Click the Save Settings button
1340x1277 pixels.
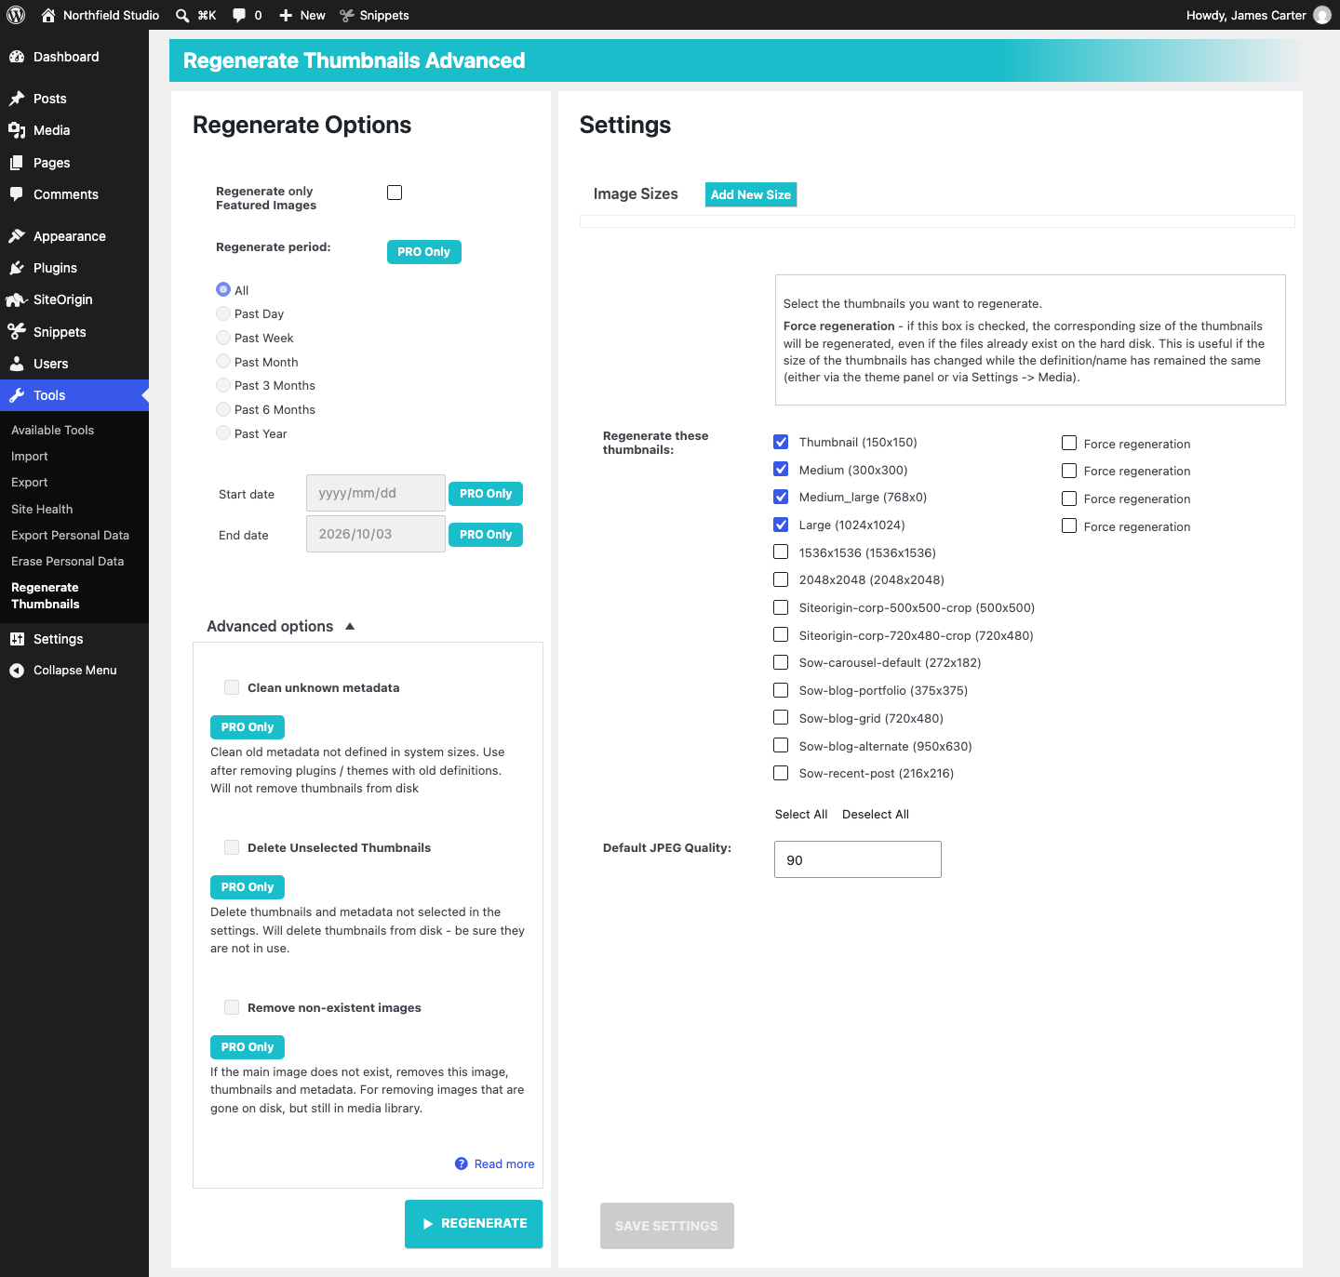tap(667, 1226)
